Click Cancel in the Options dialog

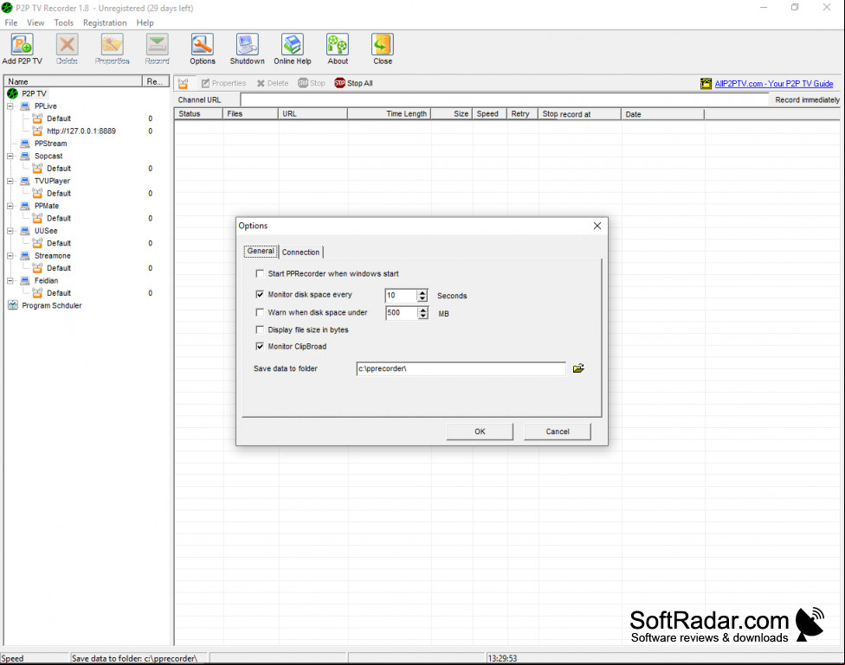coord(558,432)
